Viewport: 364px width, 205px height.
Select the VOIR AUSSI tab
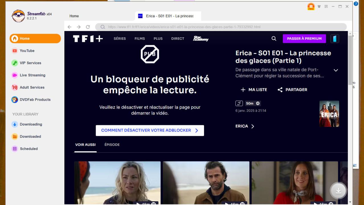[x=85, y=145]
